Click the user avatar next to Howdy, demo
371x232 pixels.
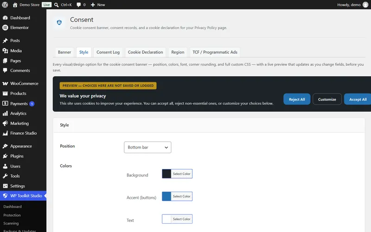coord(365,5)
